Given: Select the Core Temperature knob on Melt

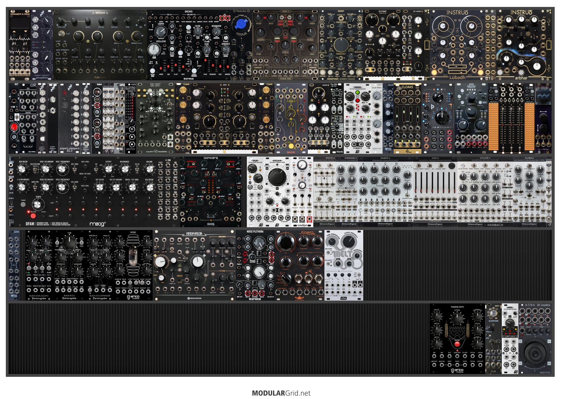Looking at the screenshot, I should pos(332,242).
